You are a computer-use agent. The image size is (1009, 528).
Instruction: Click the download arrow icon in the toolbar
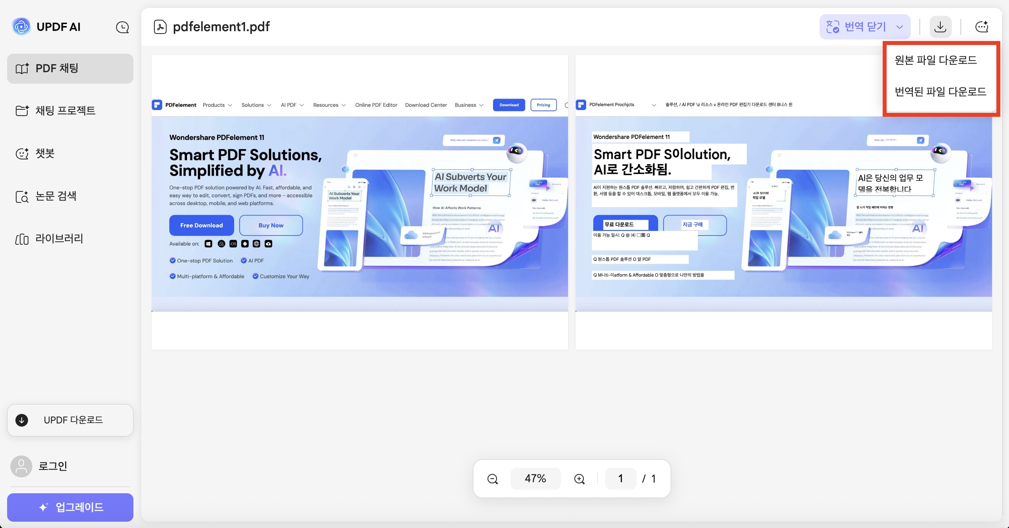click(940, 27)
